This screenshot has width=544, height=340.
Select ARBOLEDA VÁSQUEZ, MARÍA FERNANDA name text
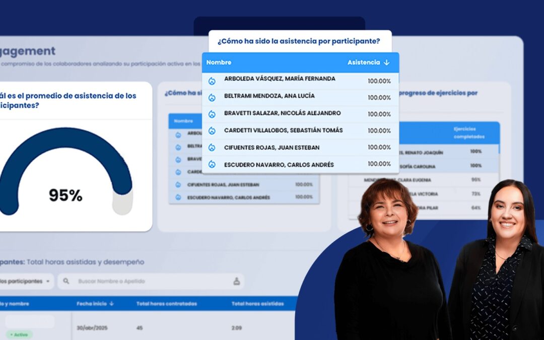280,79
